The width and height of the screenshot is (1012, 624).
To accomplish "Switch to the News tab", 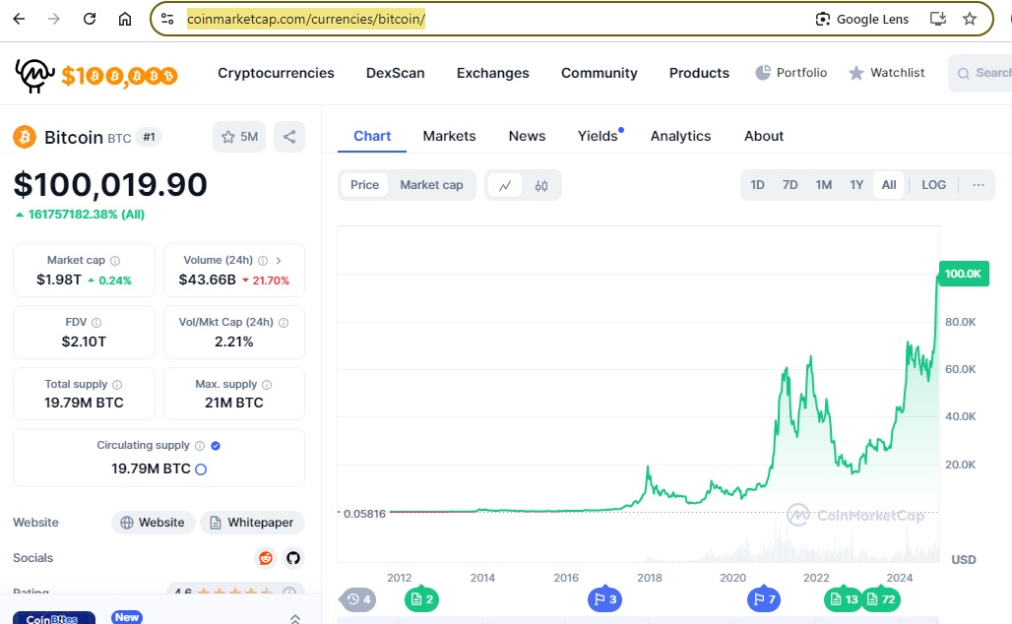I will pos(527,136).
